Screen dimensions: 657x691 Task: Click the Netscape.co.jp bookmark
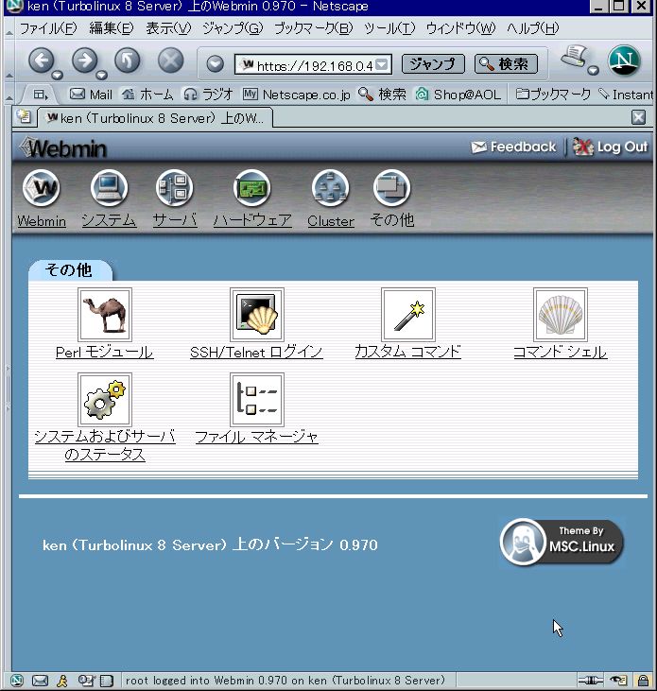pos(296,95)
